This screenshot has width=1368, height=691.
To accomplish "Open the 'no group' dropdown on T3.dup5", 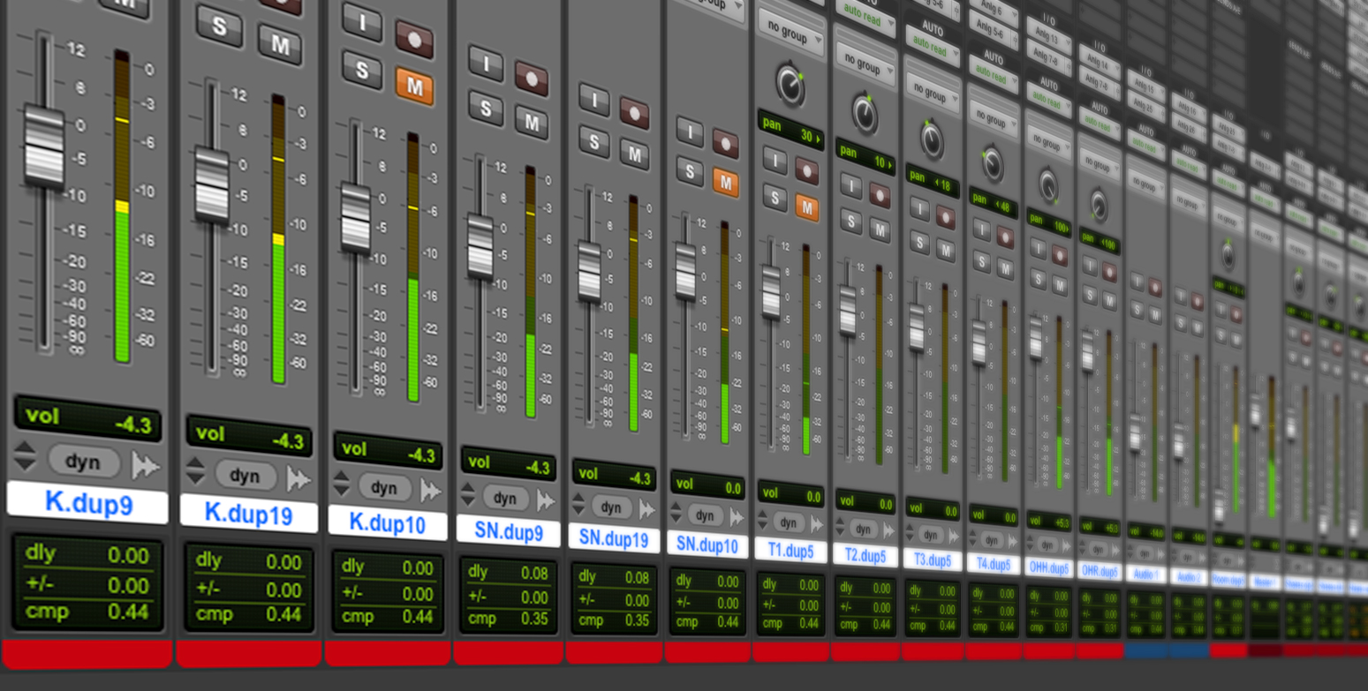I will pos(932,92).
